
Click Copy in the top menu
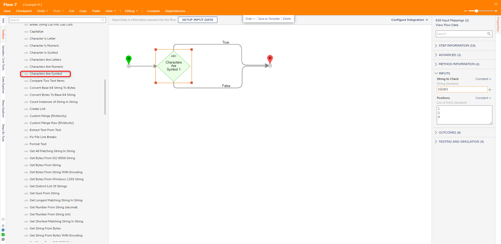pos(83,11)
